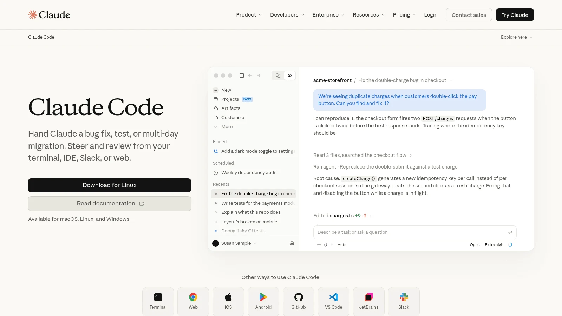Click the send arrow in the prompt box
Screen dimensions: 562x316
(510, 232)
